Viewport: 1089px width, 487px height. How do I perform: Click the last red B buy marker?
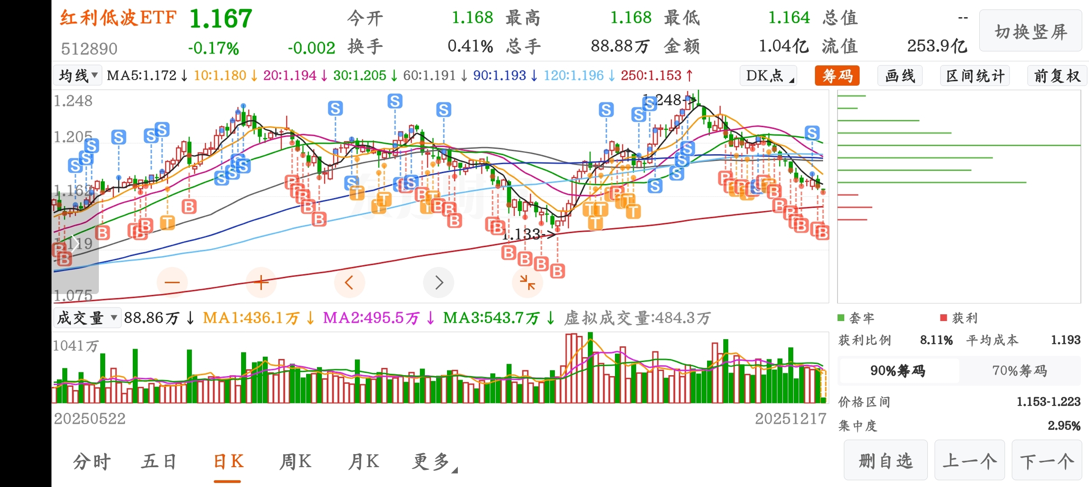[822, 233]
